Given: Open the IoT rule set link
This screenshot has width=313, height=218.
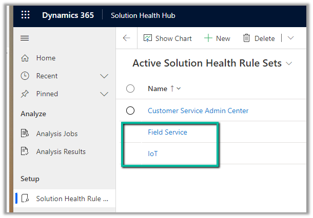Looking at the screenshot, I should point(152,154).
